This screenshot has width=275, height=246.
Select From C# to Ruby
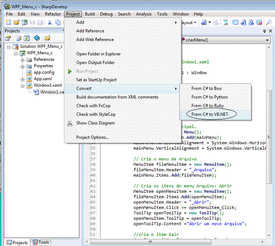[215, 106]
